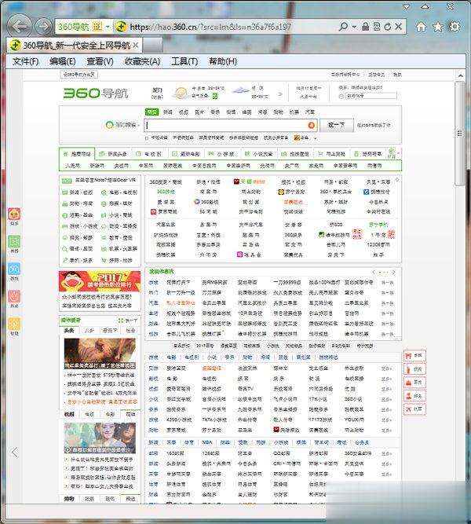
Task: Close the 360导航 browser tab
Action: [x=136, y=45]
